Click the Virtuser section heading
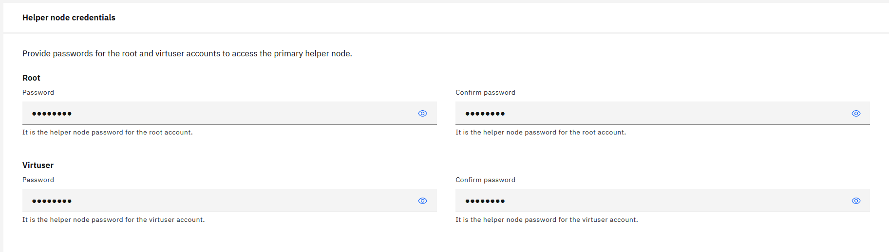 38,165
